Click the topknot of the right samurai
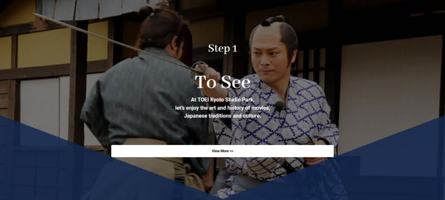The image size is (445, 200). pos(272,20)
